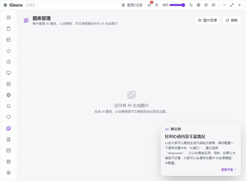Open the QR code icon in title bar

click(206, 5)
